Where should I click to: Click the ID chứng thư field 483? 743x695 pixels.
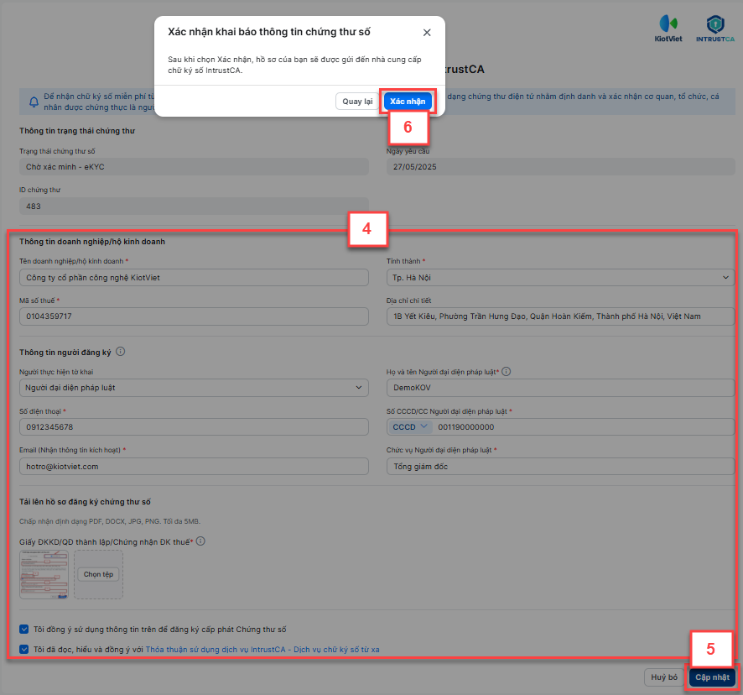(194, 206)
